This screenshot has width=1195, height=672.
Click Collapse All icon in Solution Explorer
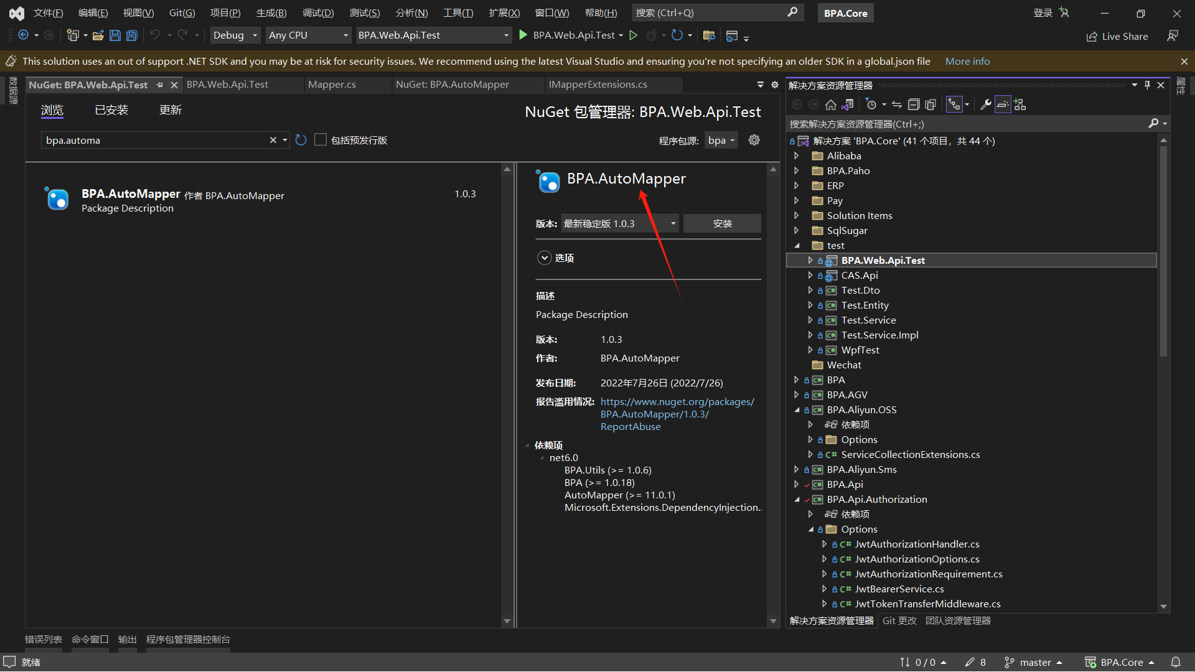(x=913, y=105)
